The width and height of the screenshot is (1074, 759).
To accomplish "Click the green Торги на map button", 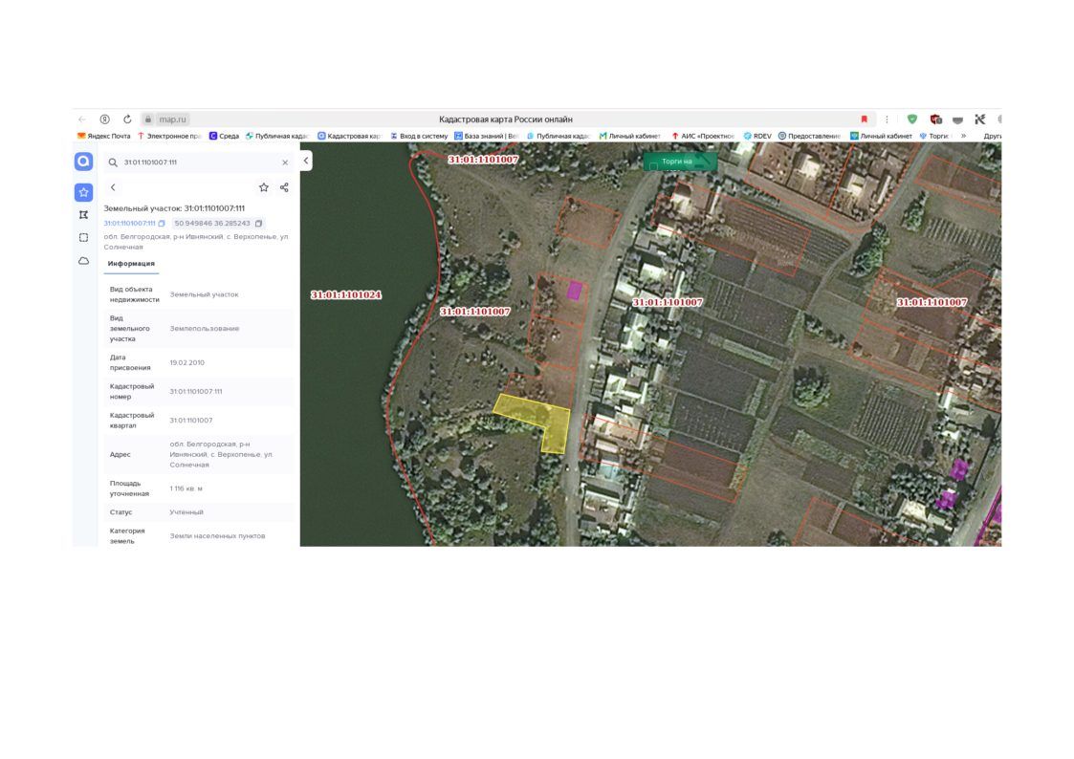I will 680,162.
